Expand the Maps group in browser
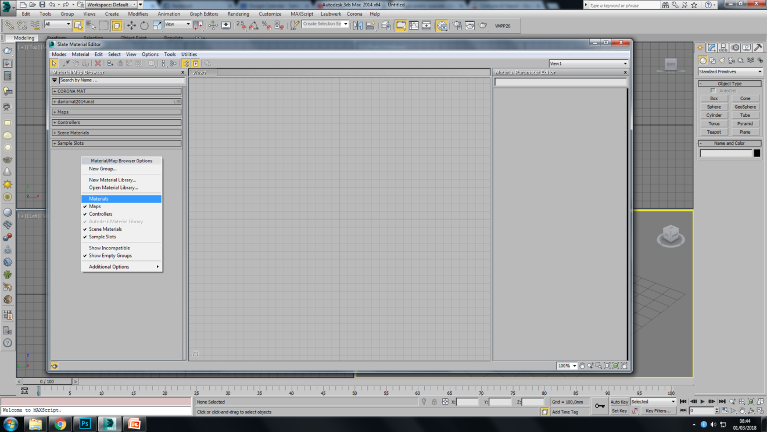The width and height of the screenshot is (767, 432). point(117,112)
